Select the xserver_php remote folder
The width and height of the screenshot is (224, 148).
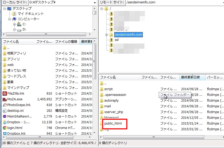[x=114, y=112]
